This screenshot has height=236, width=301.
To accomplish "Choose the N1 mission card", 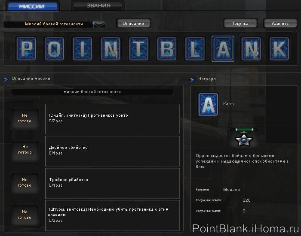I will click(x=111, y=49).
